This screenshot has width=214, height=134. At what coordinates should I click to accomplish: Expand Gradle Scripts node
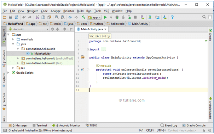coord(8,73)
